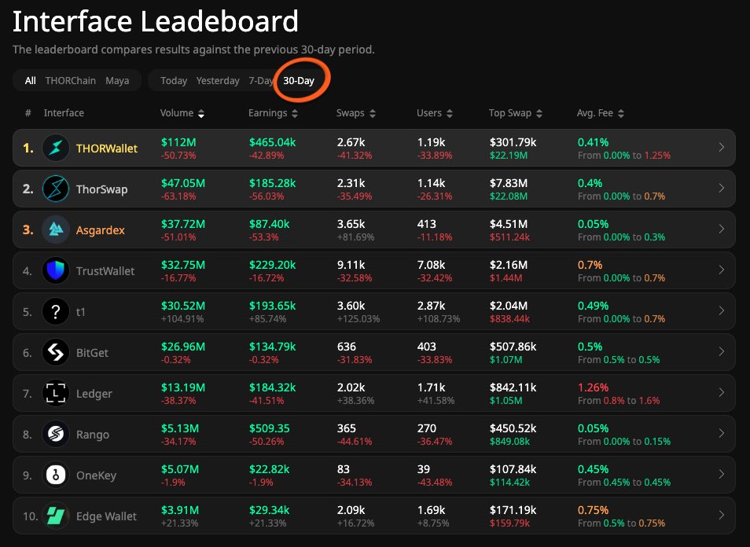750x547 pixels.
Task: Click the Ledger logo icon
Action: (56, 394)
